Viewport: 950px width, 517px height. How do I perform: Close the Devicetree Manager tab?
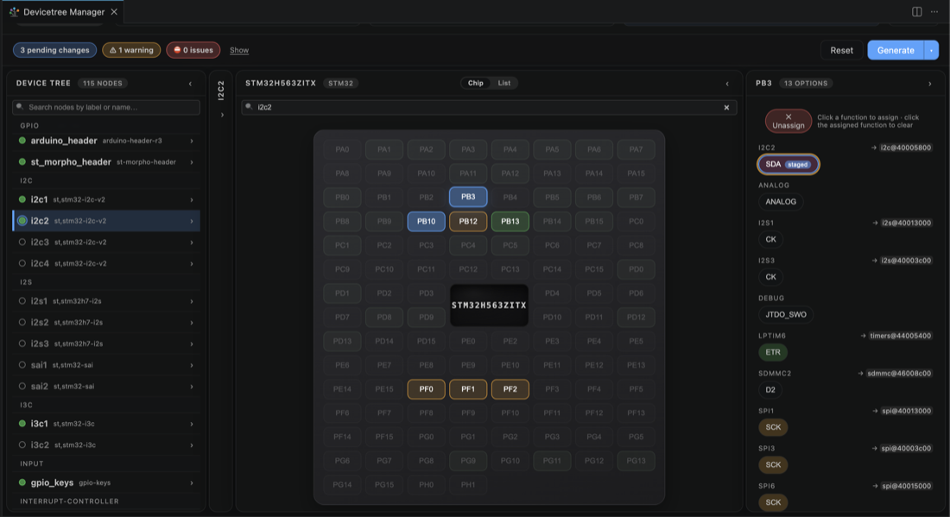pos(114,11)
